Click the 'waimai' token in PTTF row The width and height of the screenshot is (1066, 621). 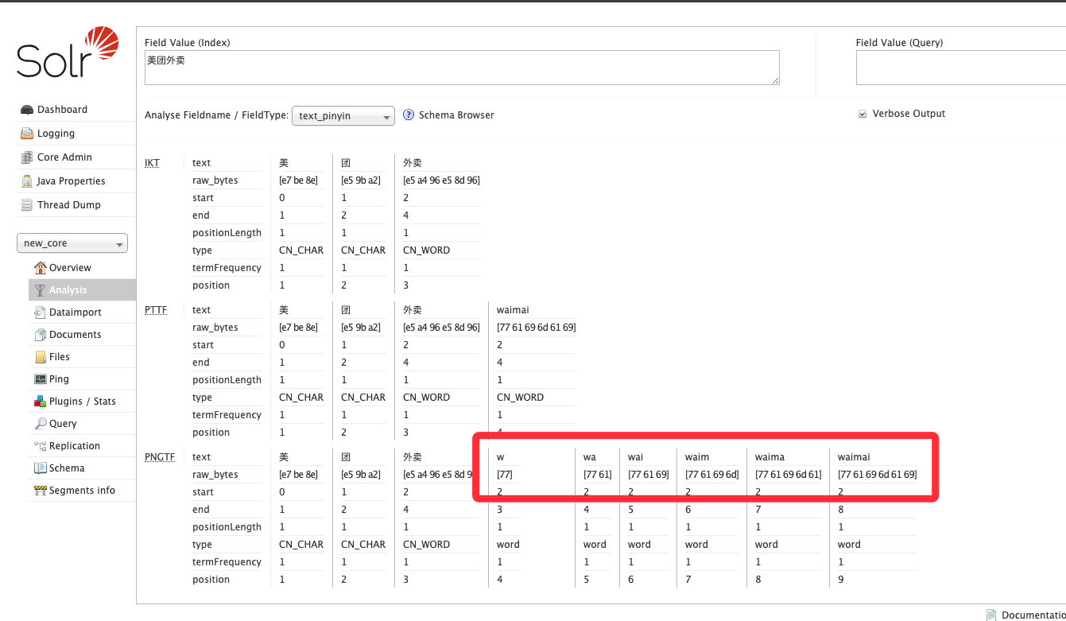point(513,310)
